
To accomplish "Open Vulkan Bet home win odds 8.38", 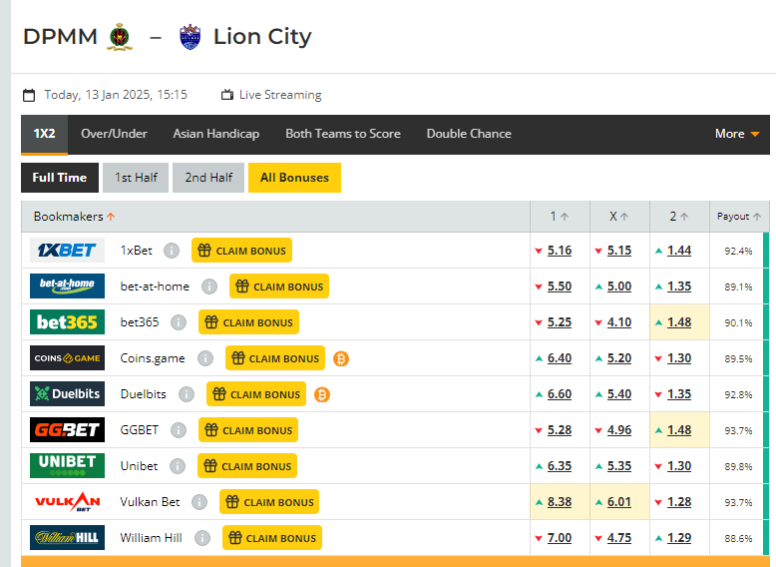I will tap(560, 502).
